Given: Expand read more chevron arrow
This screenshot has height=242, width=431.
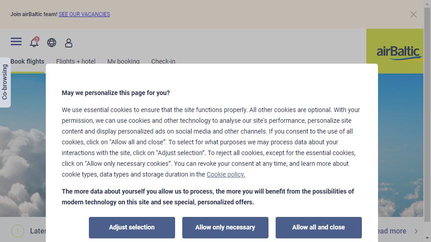Looking at the screenshot, I should tap(416, 231).
